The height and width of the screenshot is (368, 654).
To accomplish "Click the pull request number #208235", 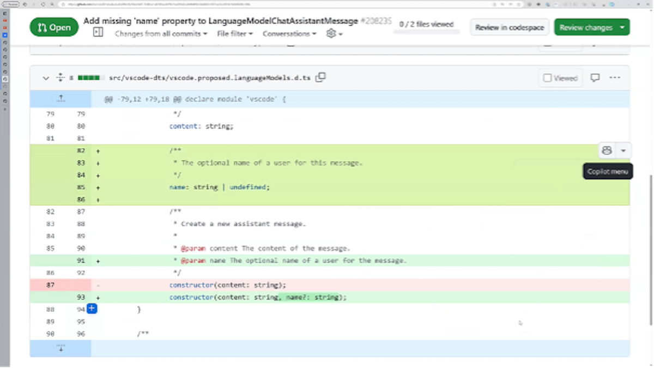I will tap(376, 21).
